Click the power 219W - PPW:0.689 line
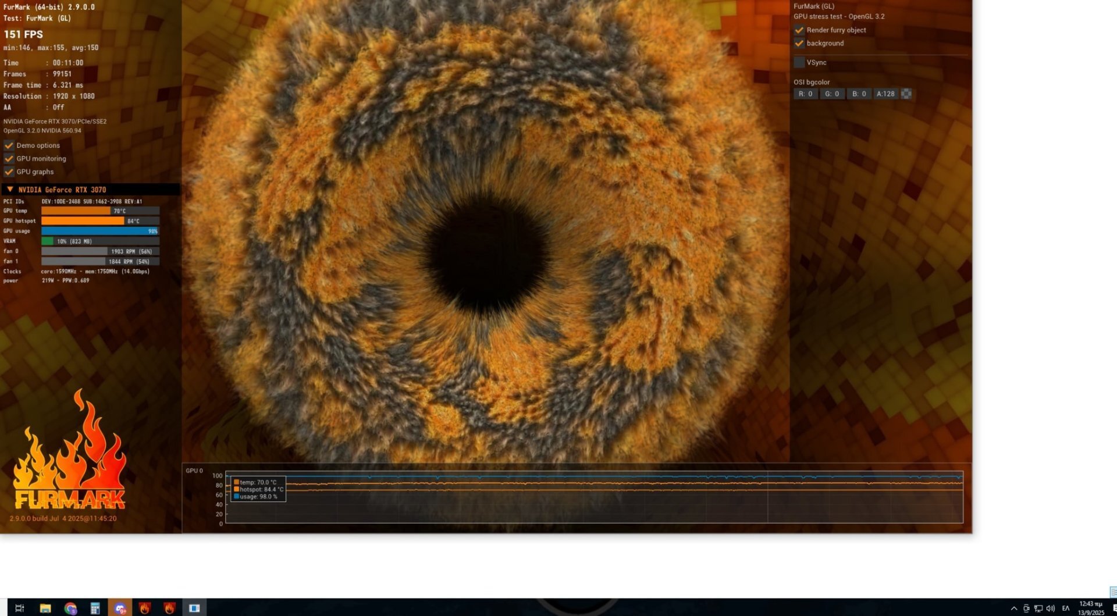This screenshot has width=1117, height=616. click(47, 281)
